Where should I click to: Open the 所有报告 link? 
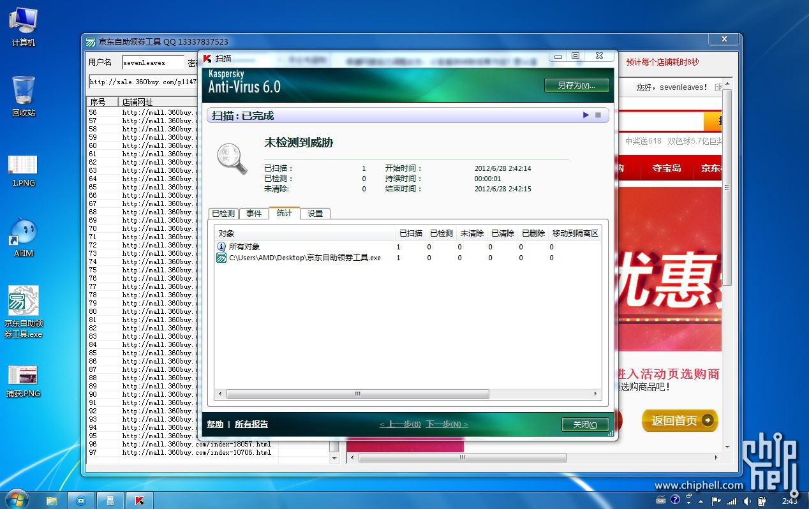[251, 424]
